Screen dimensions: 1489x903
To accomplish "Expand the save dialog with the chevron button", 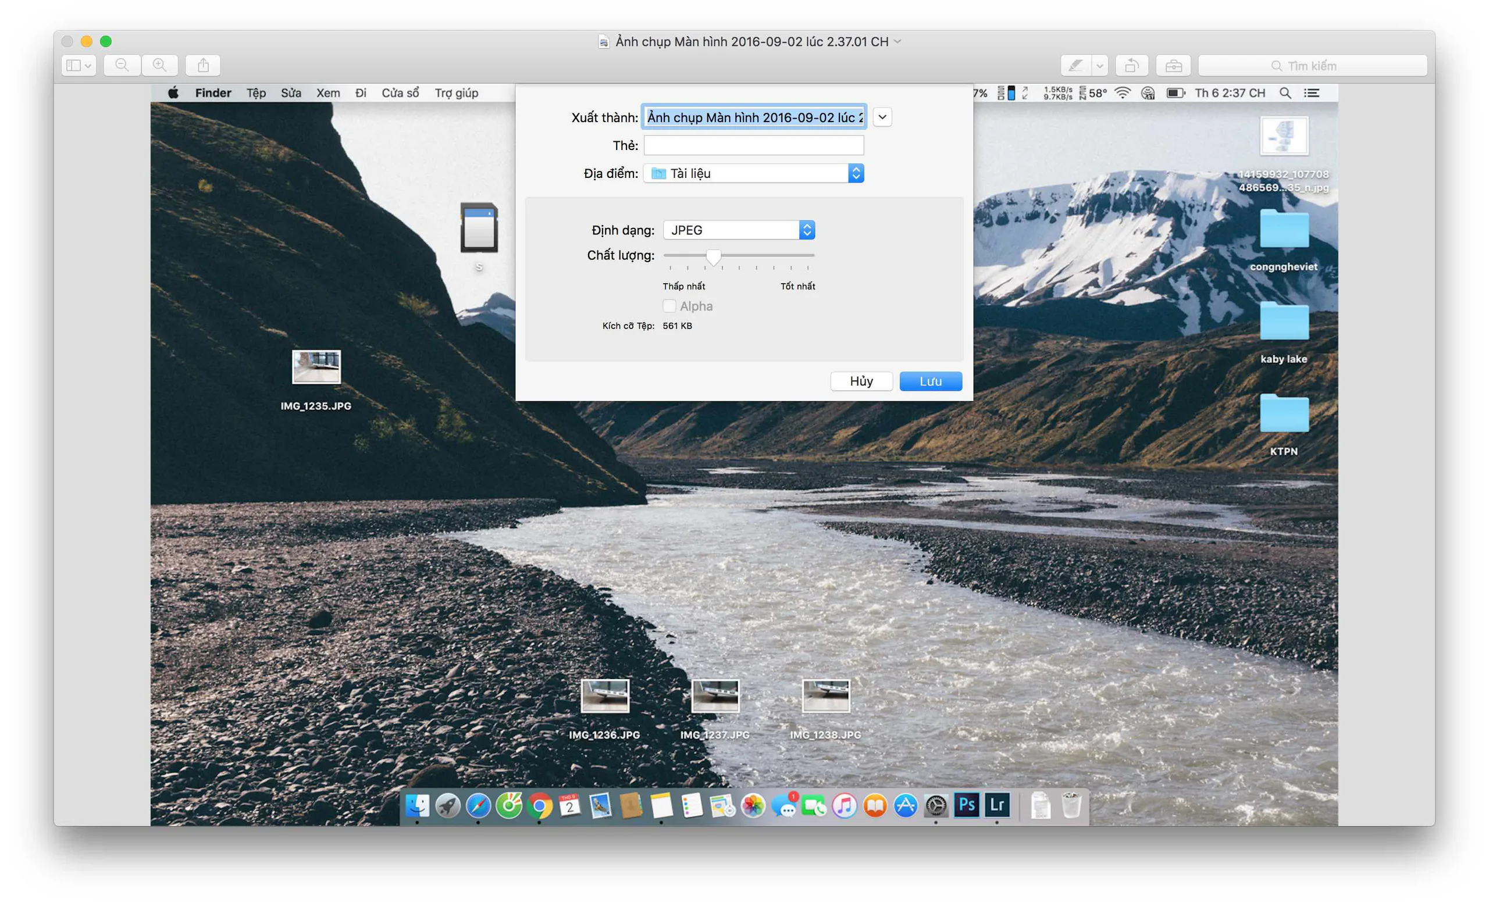I will pos(882,117).
